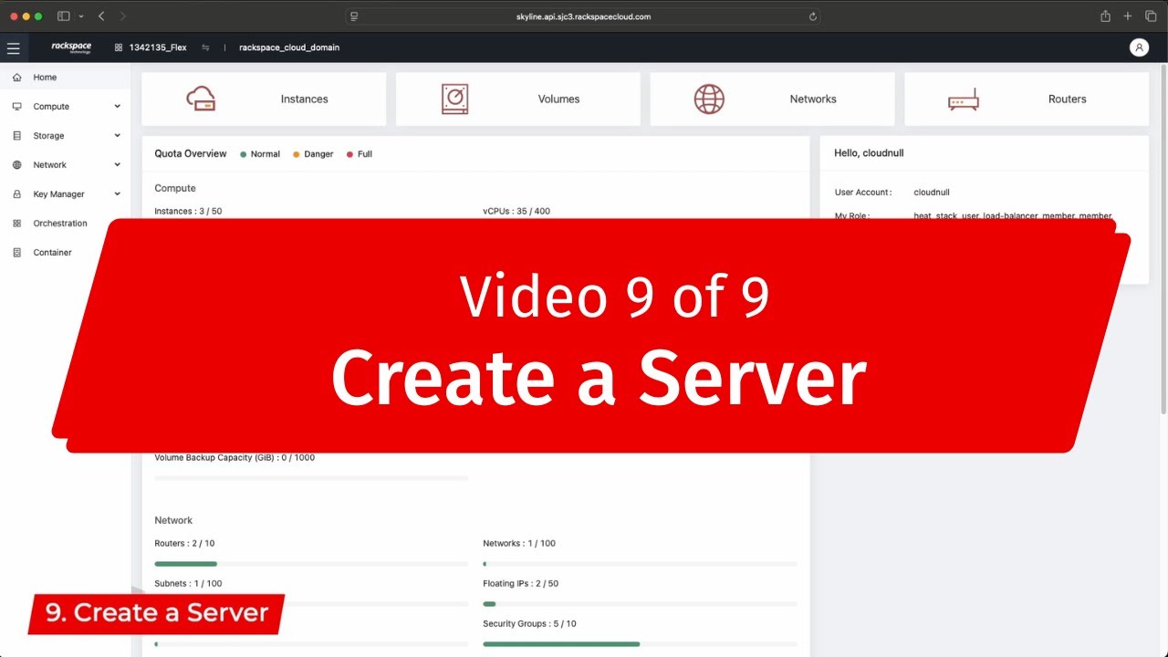Image resolution: width=1168 pixels, height=657 pixels.
Task: Click the Storage icon in sidebar
Action: 16,136
